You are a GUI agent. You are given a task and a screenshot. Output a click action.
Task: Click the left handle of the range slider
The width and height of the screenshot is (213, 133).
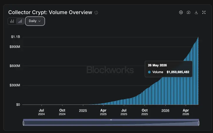tap(23, 123)
